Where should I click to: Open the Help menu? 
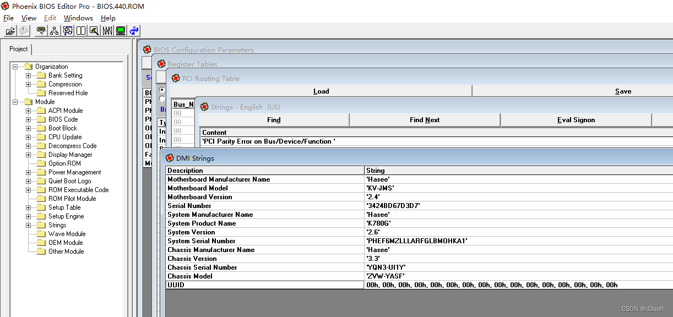click(x=108, y=18)
